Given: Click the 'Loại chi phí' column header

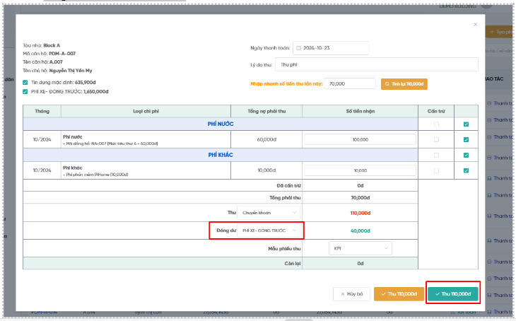Looking at the screenshot, I should coord(146,111).
